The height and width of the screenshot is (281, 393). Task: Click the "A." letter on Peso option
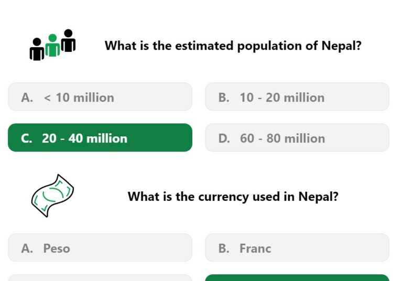tap(27, 248)
